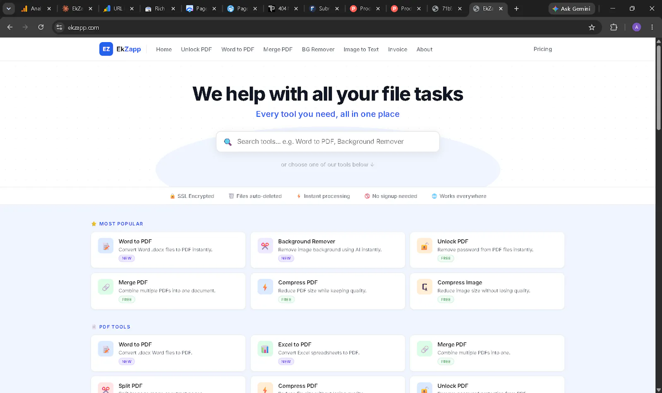662x393 pixels.
Task: Go to the Pricing page
Action: point(542,49)
